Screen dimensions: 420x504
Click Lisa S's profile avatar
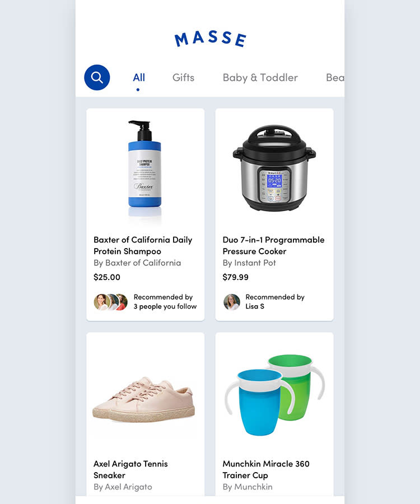232,302
